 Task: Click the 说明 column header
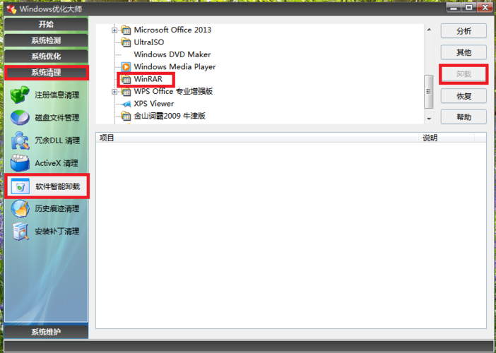[x=447, y=138]
